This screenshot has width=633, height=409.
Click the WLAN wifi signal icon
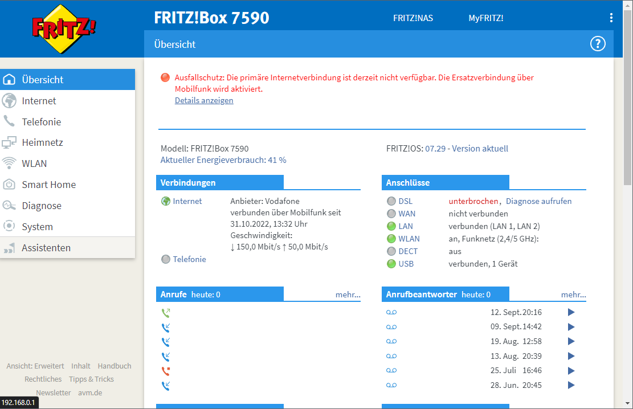(x=9, y=163)
